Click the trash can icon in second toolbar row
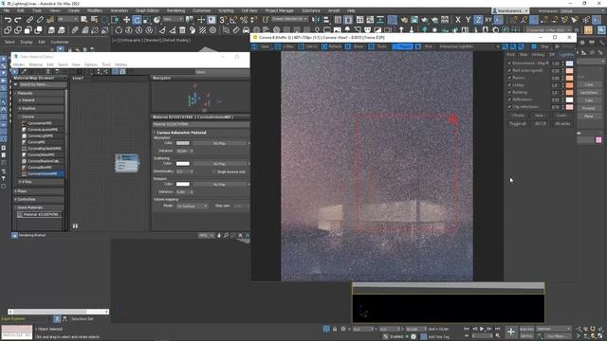Viewport: 607px width, 341px height. point(182,29)
